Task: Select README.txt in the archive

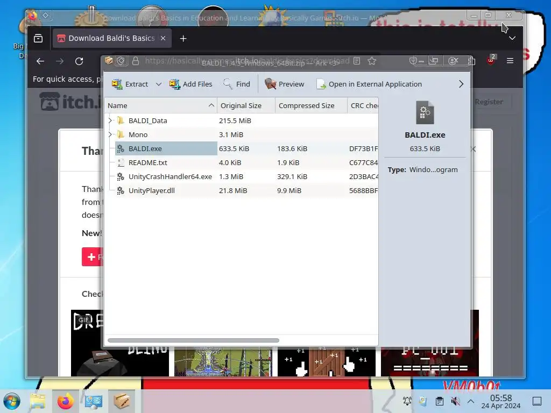Action: pyautogui.click(x=147, y=162)
